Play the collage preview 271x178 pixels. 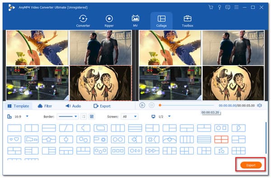(x=142, y=105)
